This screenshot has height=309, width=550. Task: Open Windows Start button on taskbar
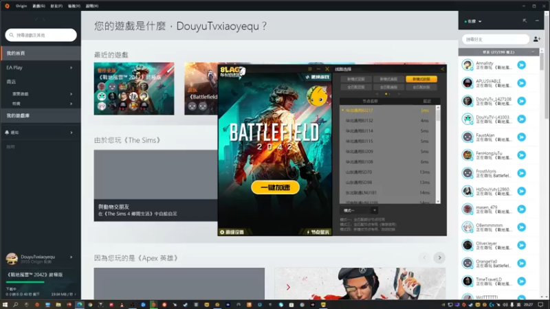coord(5,305)
